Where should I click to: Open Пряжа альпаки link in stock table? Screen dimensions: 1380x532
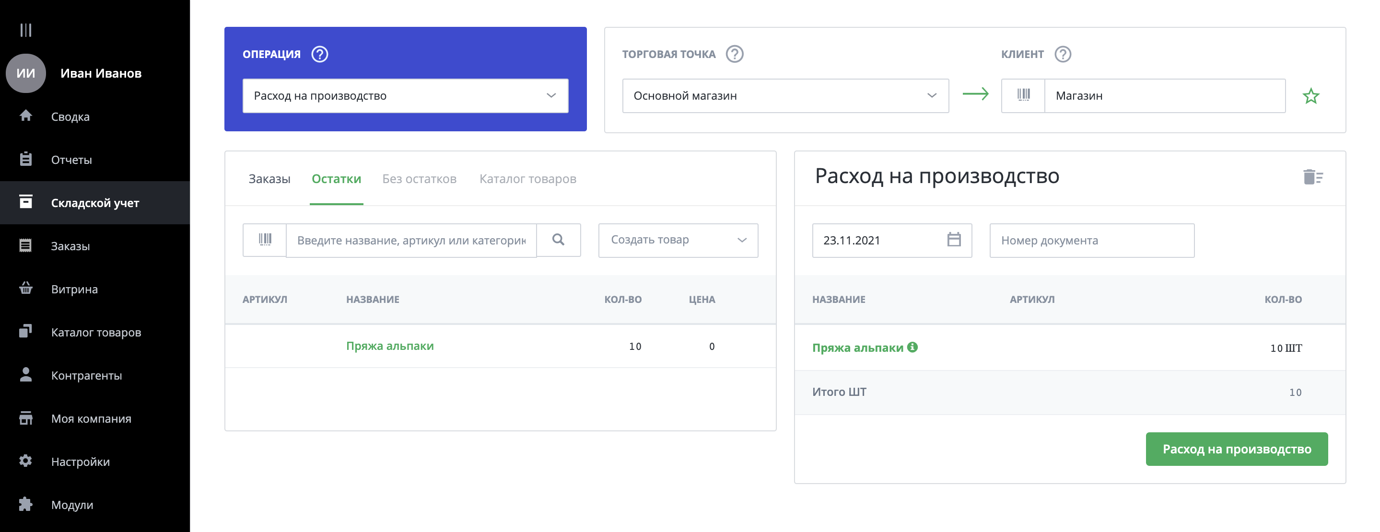(x=389, y=347)
